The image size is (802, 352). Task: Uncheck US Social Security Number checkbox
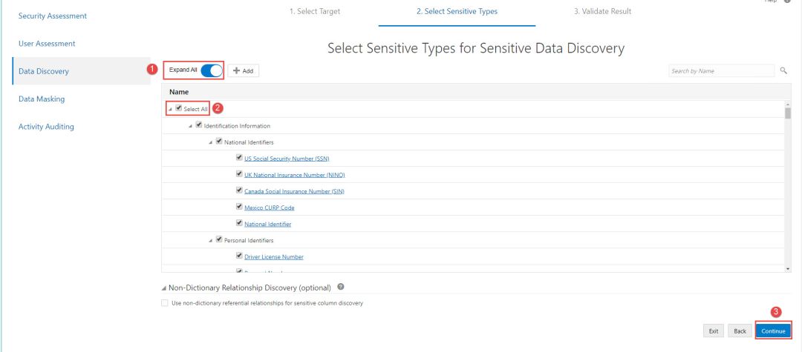[x=239, y=158]
